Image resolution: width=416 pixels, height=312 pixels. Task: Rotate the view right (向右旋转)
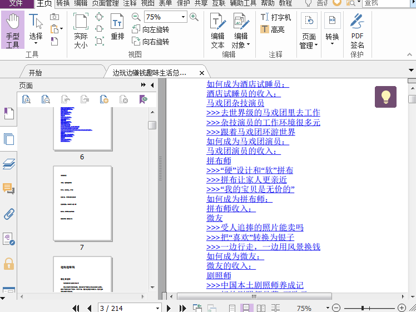pos(150,41)
